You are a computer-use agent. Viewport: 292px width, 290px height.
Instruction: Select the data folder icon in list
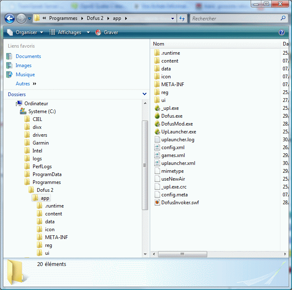point(157,68)
